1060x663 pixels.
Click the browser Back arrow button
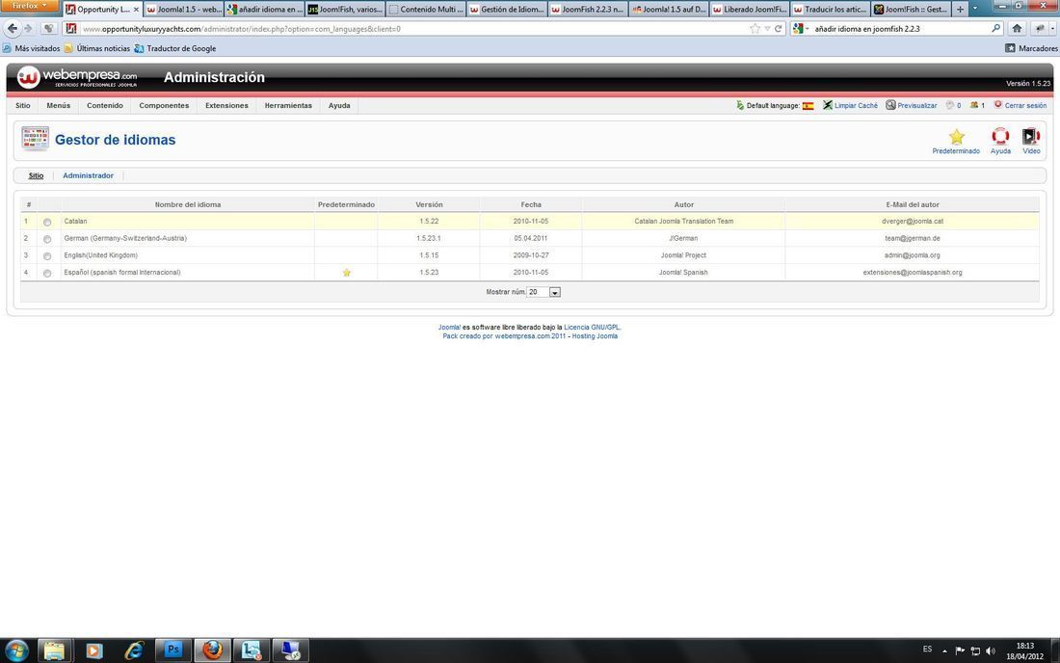13,28
